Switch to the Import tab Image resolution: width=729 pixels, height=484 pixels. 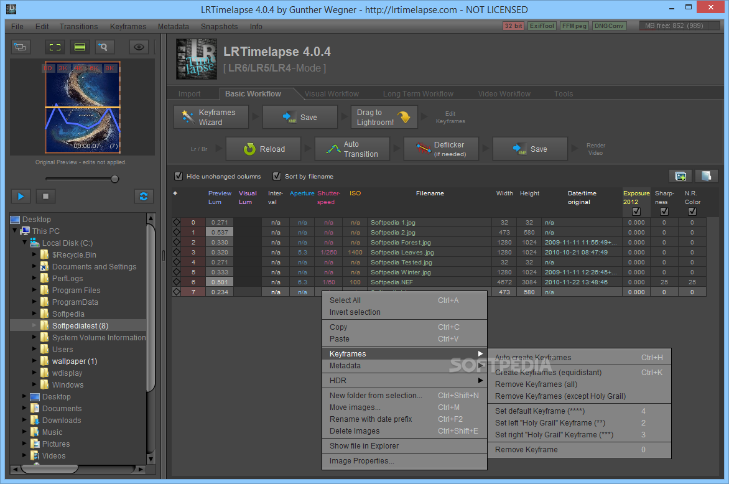tap(189, 94)
